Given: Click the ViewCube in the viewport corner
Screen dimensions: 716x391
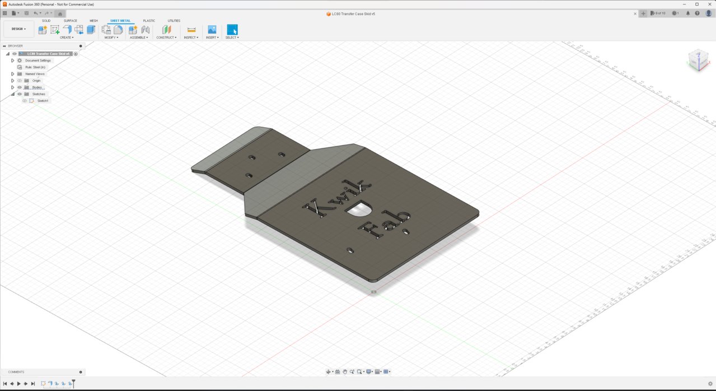Looking at the screenshot, I should tap(698, 60).
